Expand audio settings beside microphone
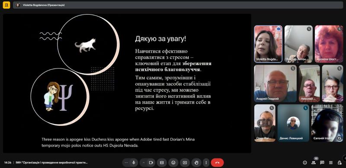 [x=126, y=162]
